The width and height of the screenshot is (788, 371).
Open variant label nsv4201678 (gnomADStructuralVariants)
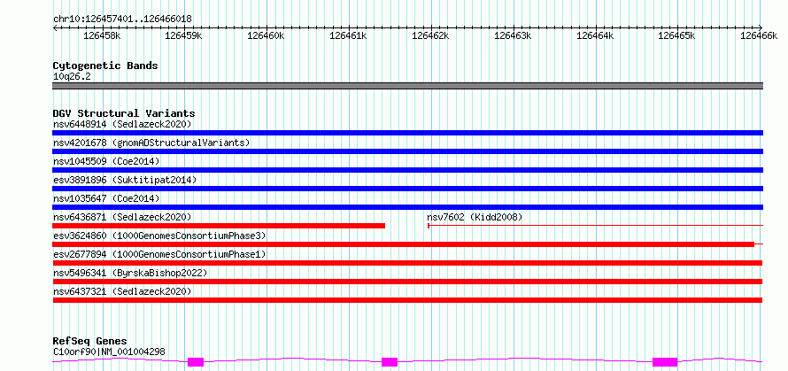coord(151,143)
